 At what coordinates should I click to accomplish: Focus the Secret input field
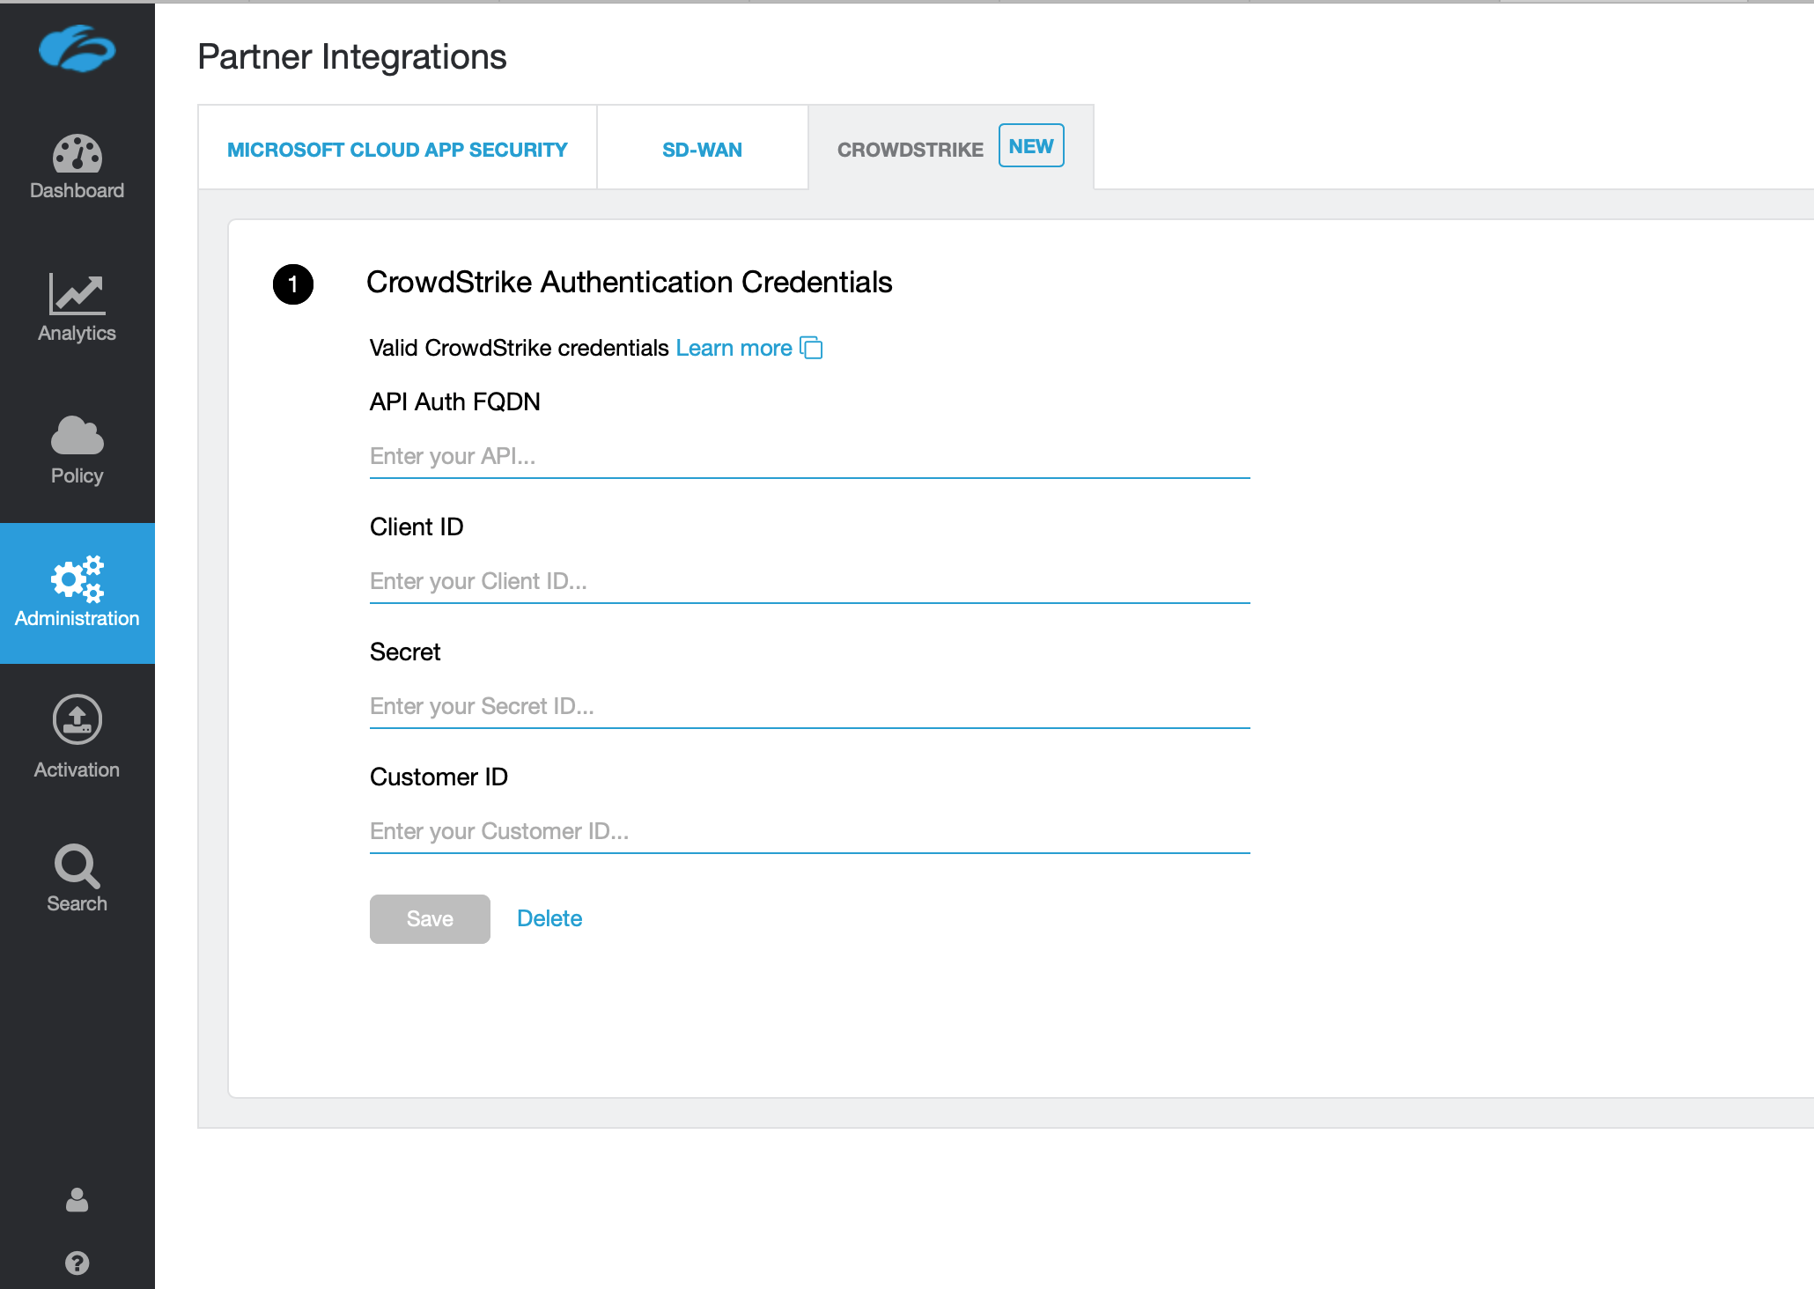(809, 706)
